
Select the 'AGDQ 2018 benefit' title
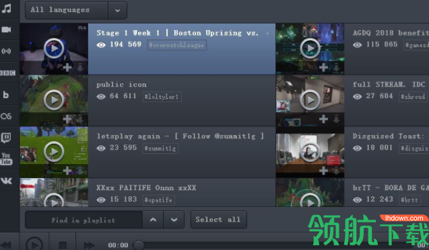click(391, 33)
